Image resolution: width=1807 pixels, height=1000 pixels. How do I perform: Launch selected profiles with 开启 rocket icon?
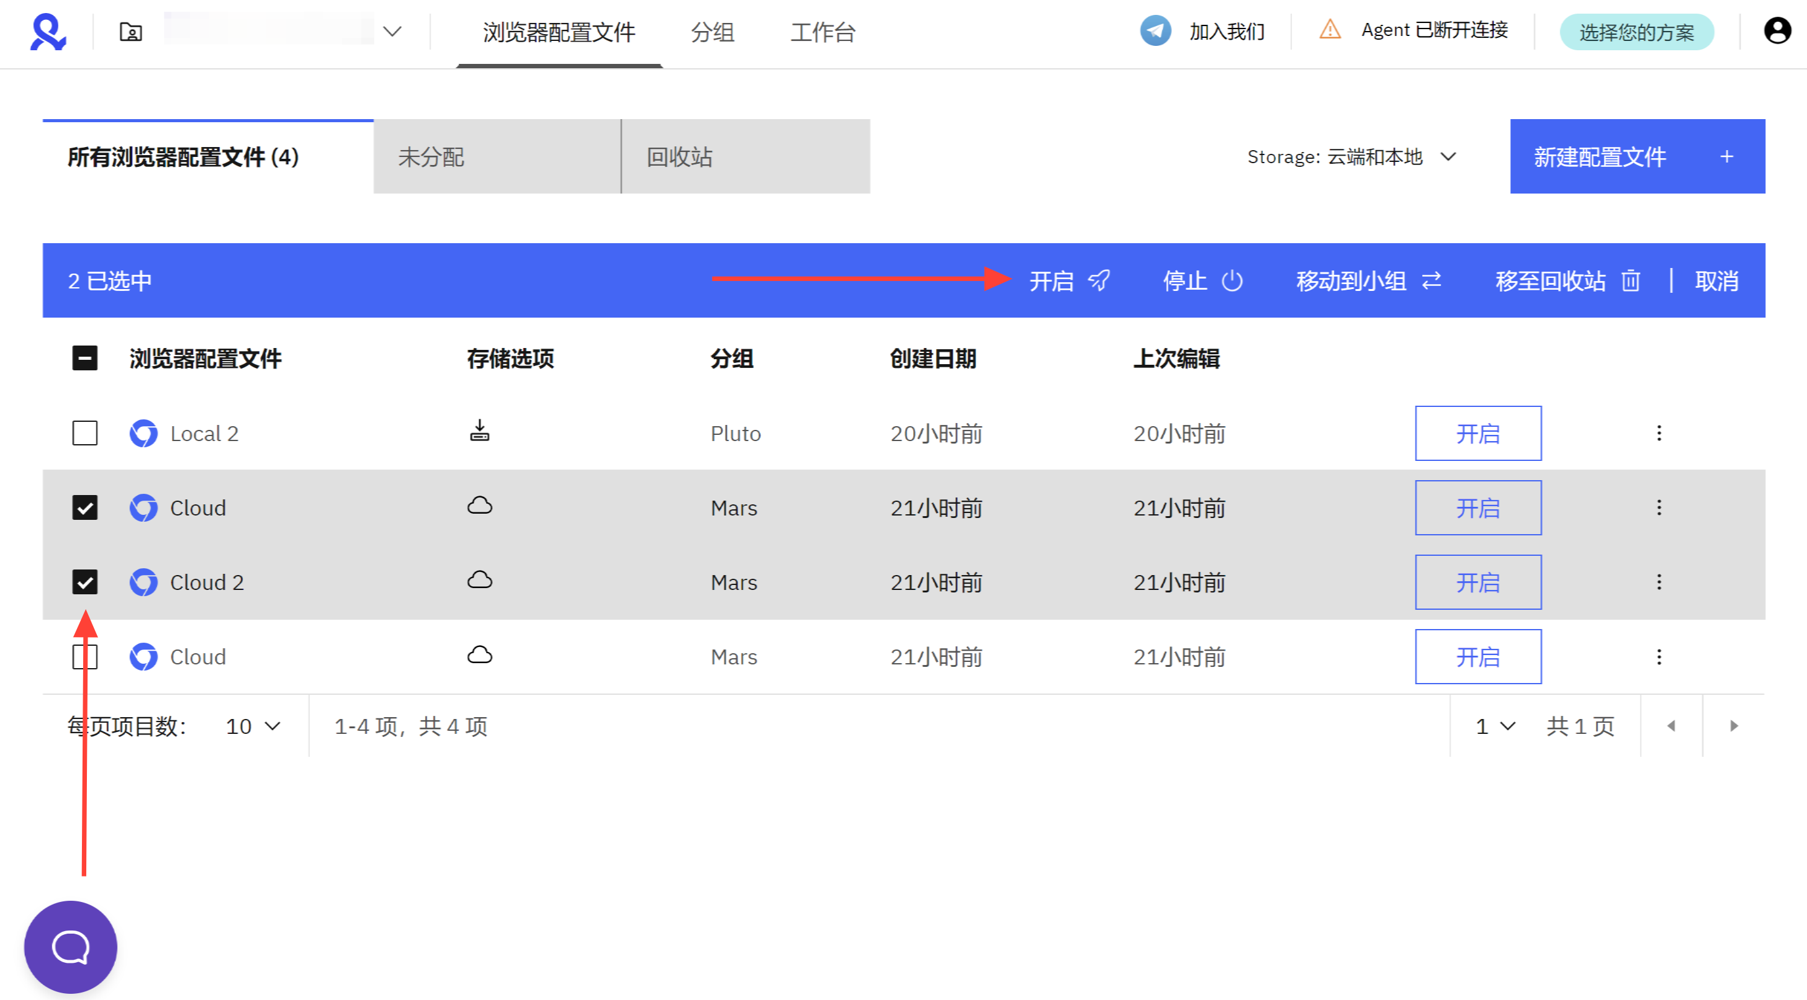[1099, 280]
